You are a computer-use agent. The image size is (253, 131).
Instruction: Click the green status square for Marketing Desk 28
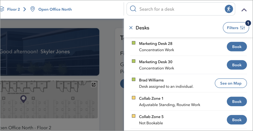click(133, 43)
